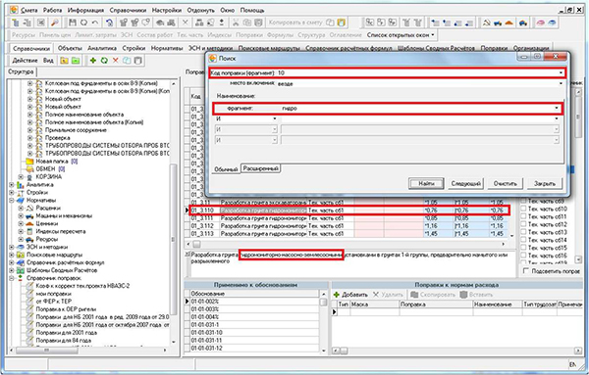Click the green plus add icon under the Справочники tab
Viewport: 589px width, 375px height.
[93, 61]
